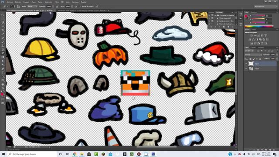Open Chrome from the taskbar

click(x=75, y=154)
